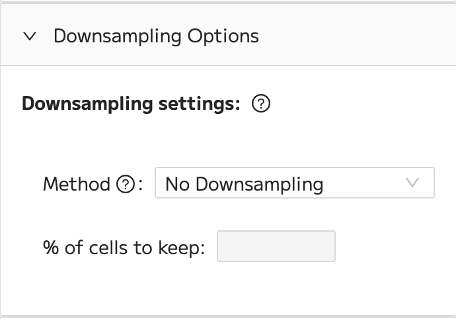Image resolution: width=456 pixels, height=319 pixels.
Task: Click the Downsampling Options header title
Action: (156, 36)
